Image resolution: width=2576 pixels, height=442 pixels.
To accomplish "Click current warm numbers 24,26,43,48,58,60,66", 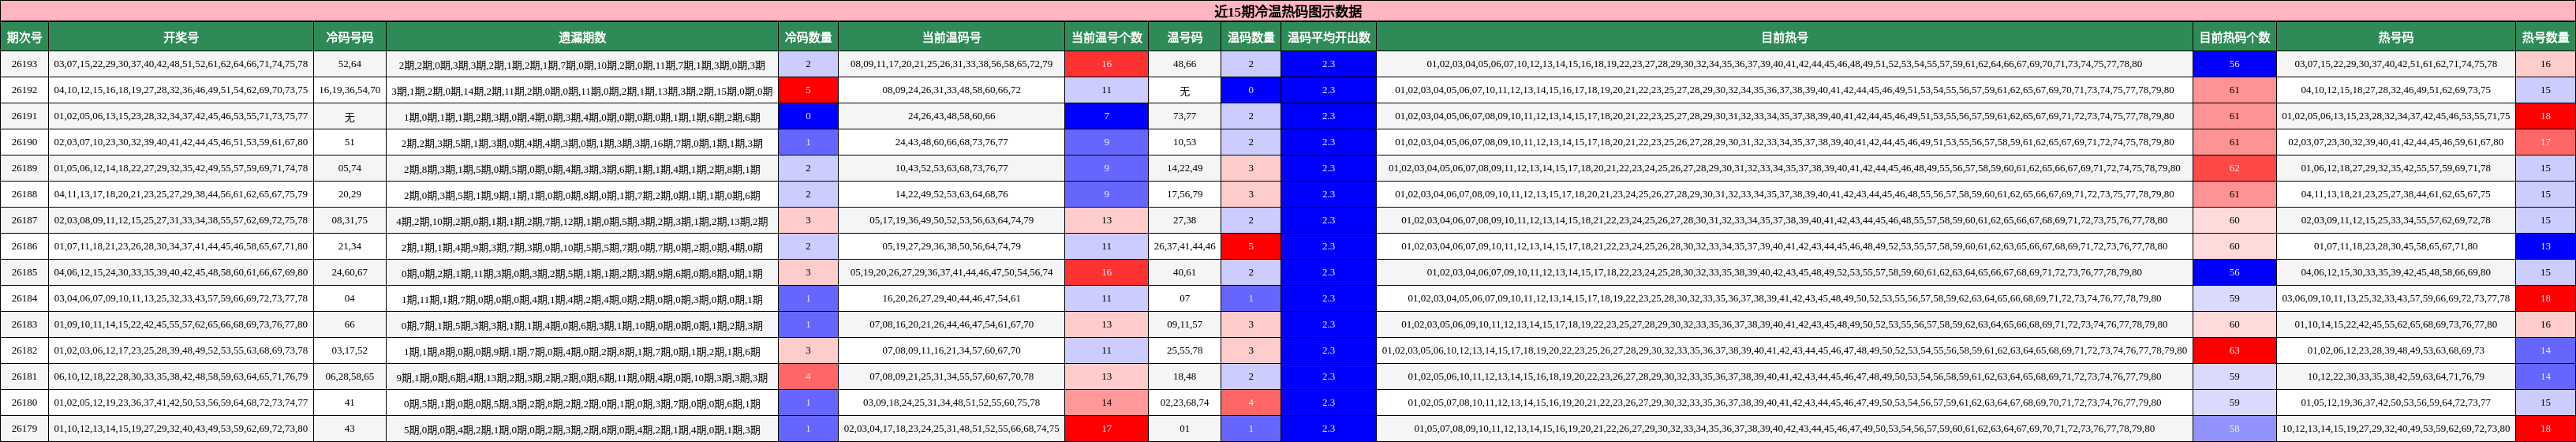I will coord(951,116).
